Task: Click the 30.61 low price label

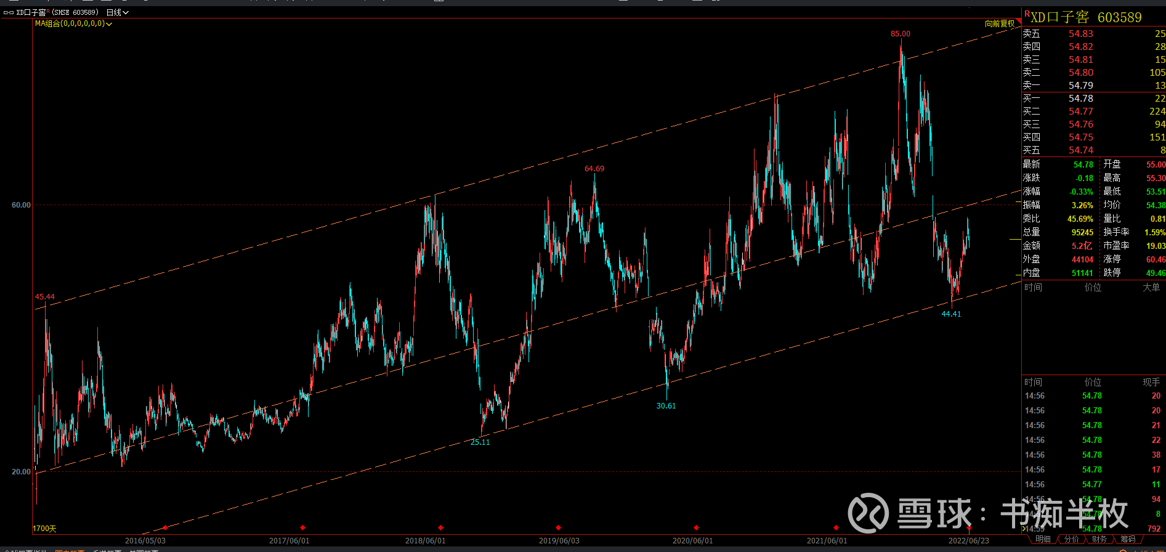Action: (x=666, y=406)
